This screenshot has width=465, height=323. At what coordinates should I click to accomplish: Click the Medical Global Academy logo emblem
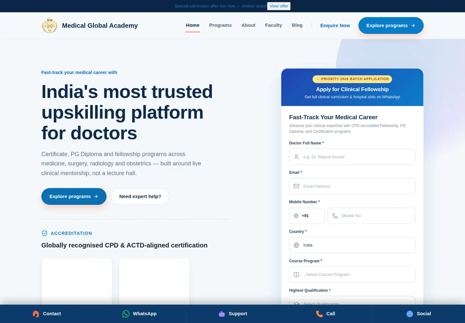(x=50, y=26)
